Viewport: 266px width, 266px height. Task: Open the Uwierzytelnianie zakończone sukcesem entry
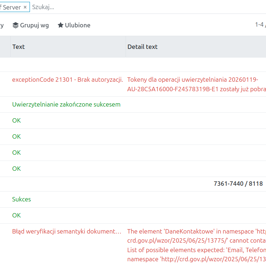click(66, 104)
